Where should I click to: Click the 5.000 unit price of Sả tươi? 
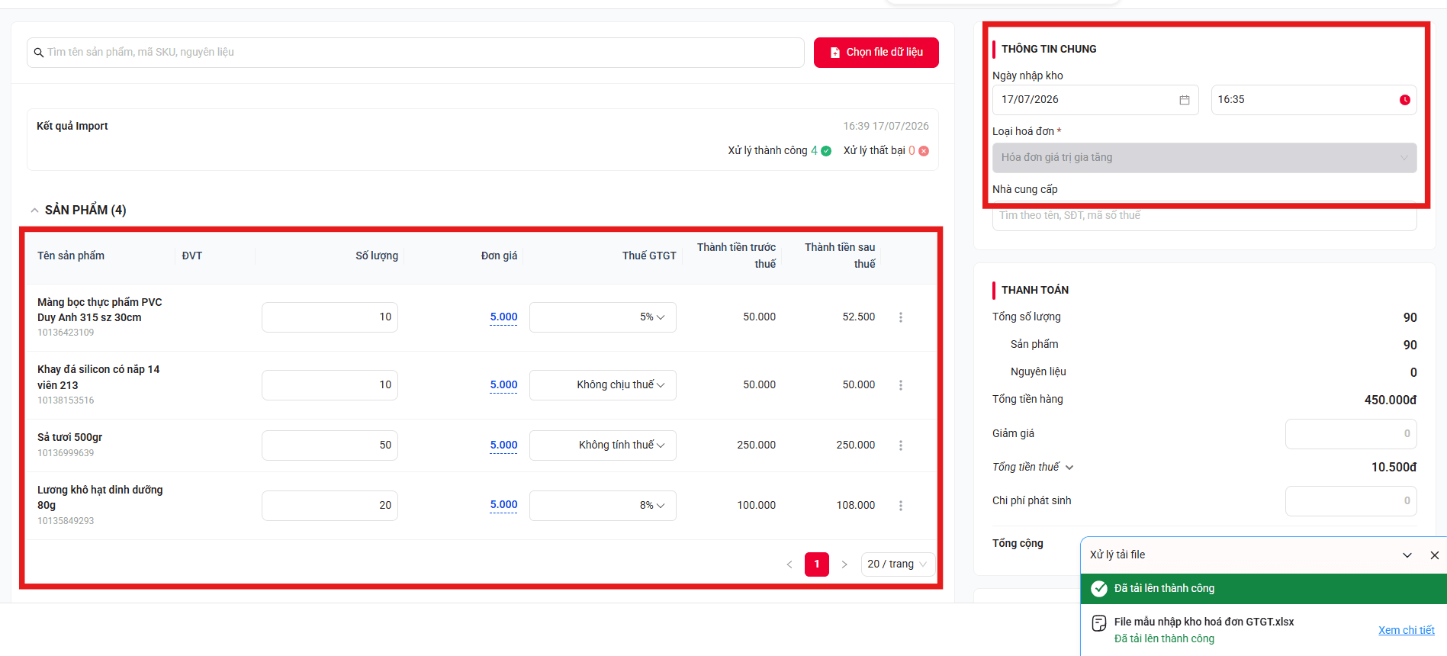tap(503, 445)
